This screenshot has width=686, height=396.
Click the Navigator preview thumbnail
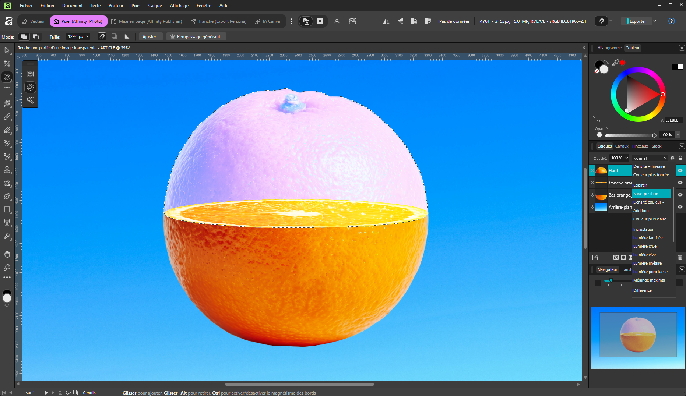638,337
